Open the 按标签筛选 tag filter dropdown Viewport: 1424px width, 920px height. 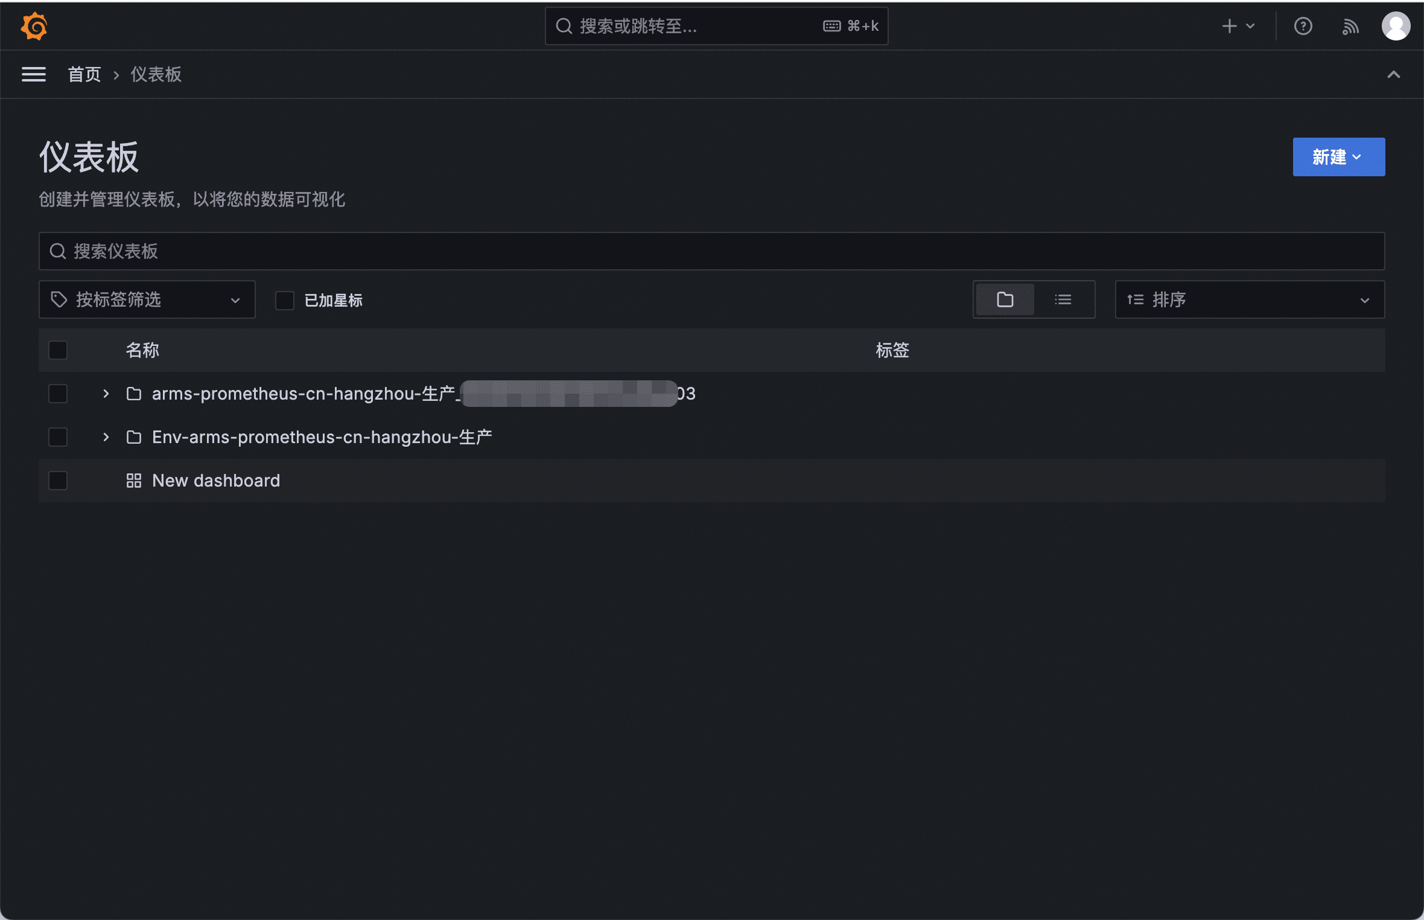[147, 299]
